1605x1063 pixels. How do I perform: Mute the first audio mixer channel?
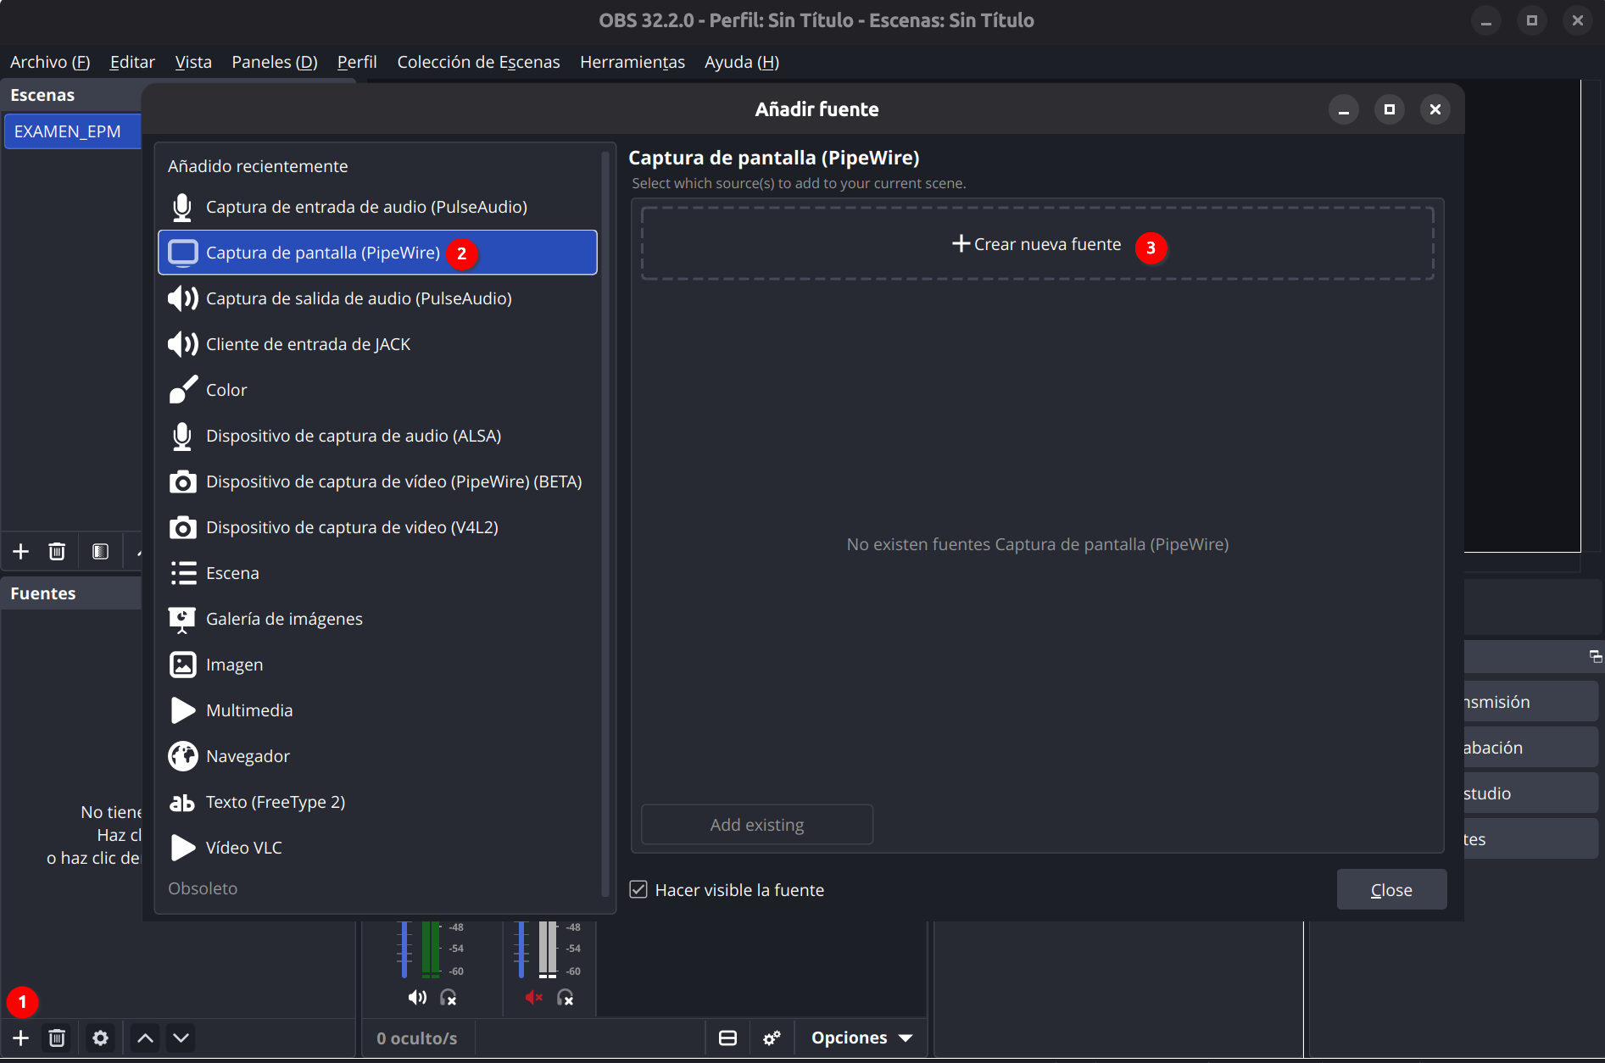[x=417, y=998]
